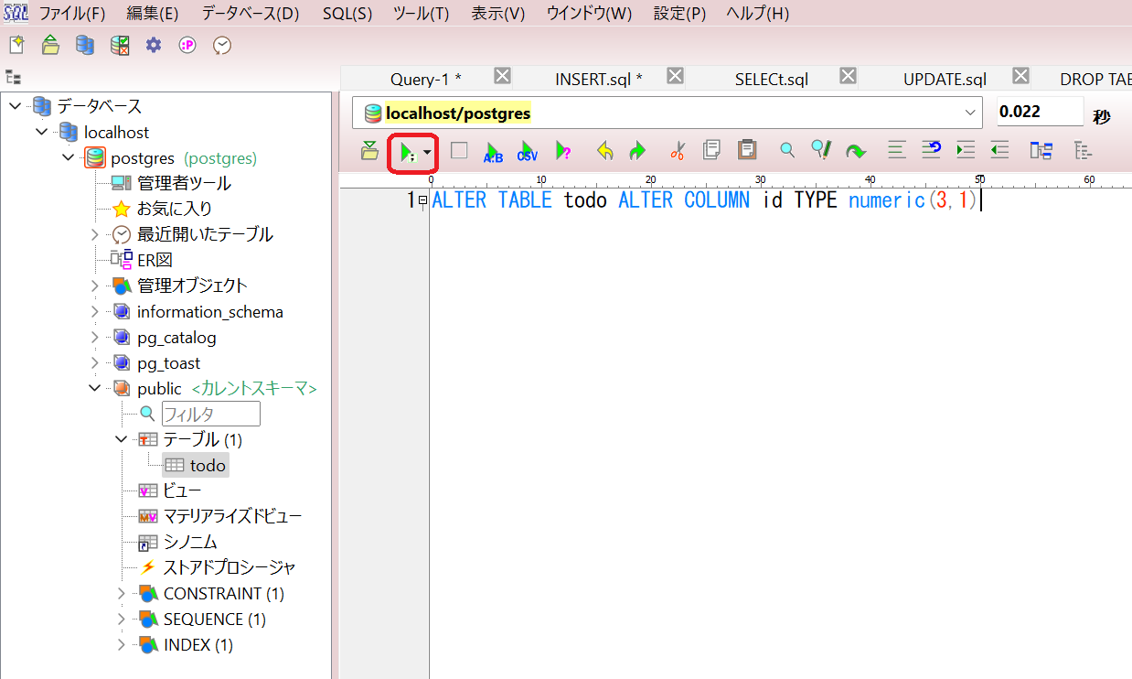The width and height of the screenshot is (1132, 679).
Task: Close the UPDATE.sql tab
Action: [x=1020, y=76]
